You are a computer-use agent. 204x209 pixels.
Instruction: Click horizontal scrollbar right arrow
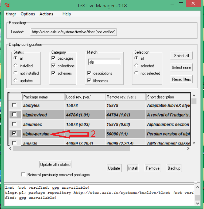(188, 148)
